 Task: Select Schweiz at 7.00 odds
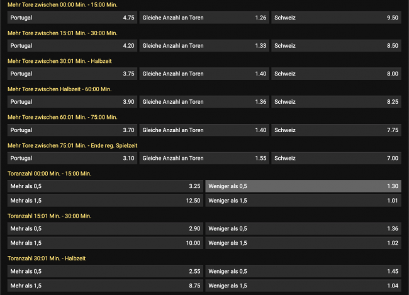[337, 158]
